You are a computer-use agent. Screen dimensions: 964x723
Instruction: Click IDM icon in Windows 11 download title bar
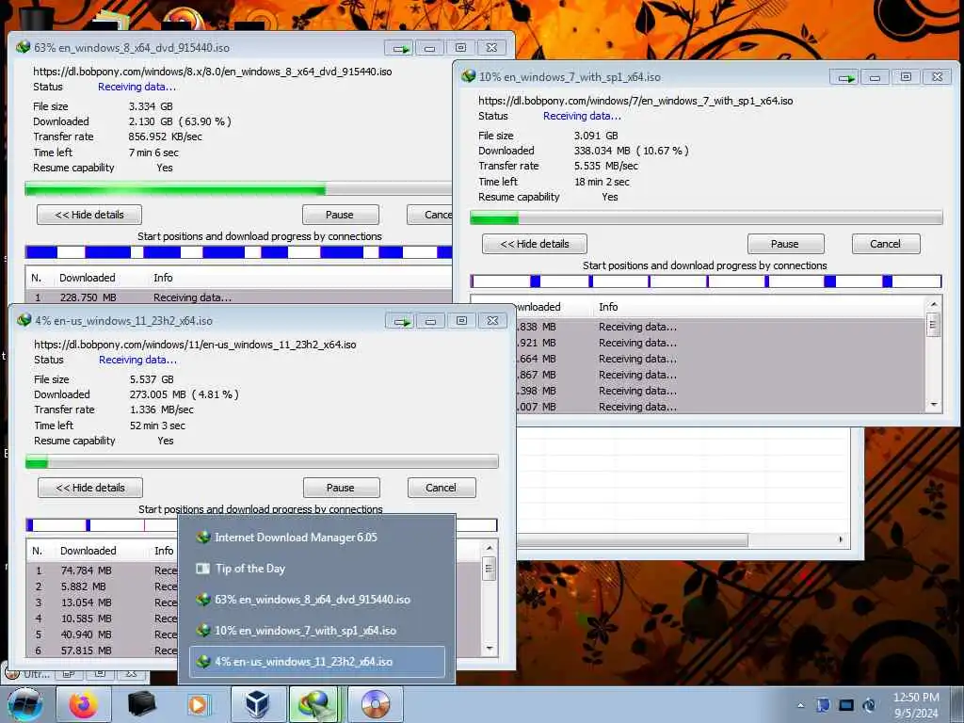24,320
